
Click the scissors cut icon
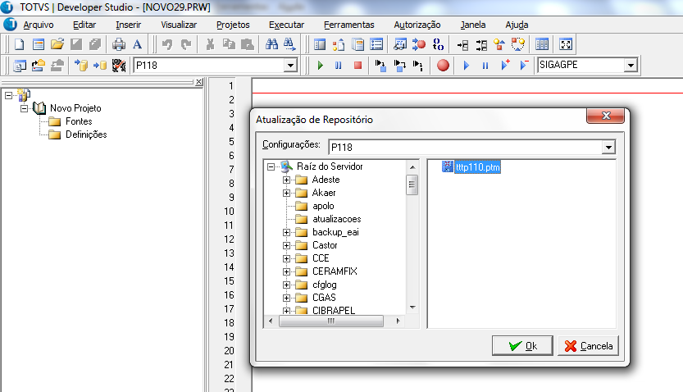click(x=210, y=44)
